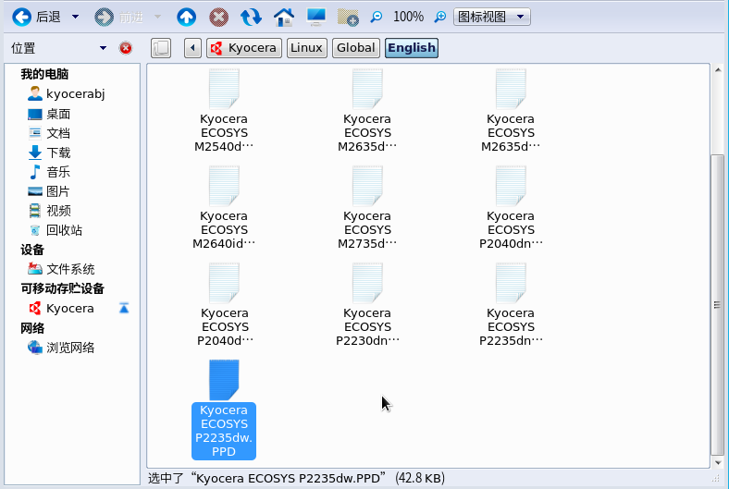Select the Global path breadcrumb

click(x=356, y=48)
